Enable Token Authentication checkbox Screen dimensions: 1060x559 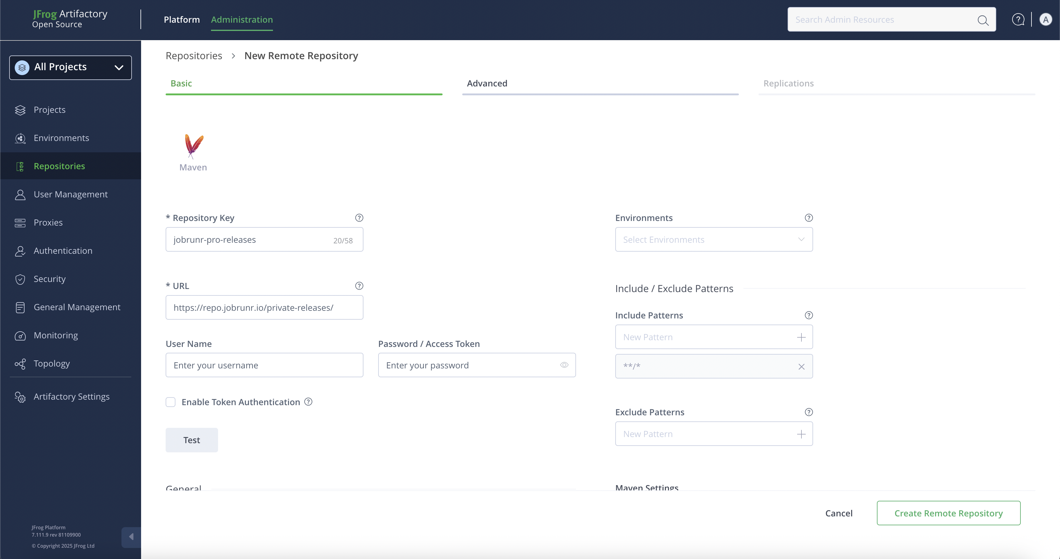point(170,402)
